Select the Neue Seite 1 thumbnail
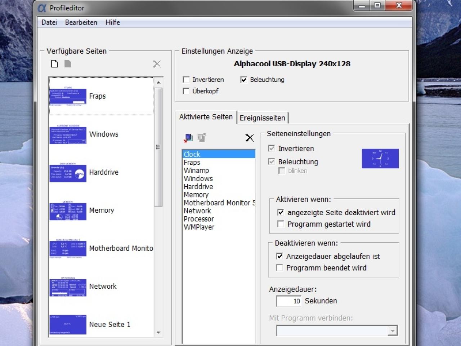Viewport: 461px width, 346px height. click(68, 324)
